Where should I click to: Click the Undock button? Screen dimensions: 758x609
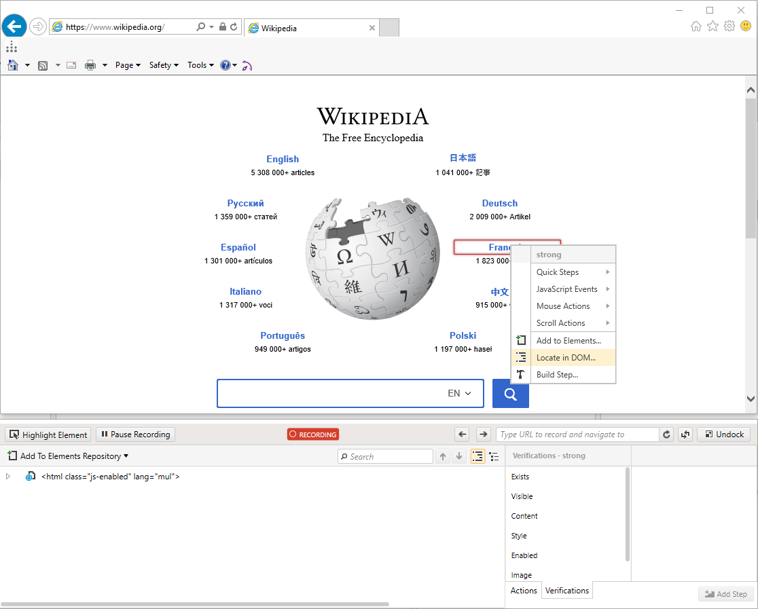click(723, 435)
